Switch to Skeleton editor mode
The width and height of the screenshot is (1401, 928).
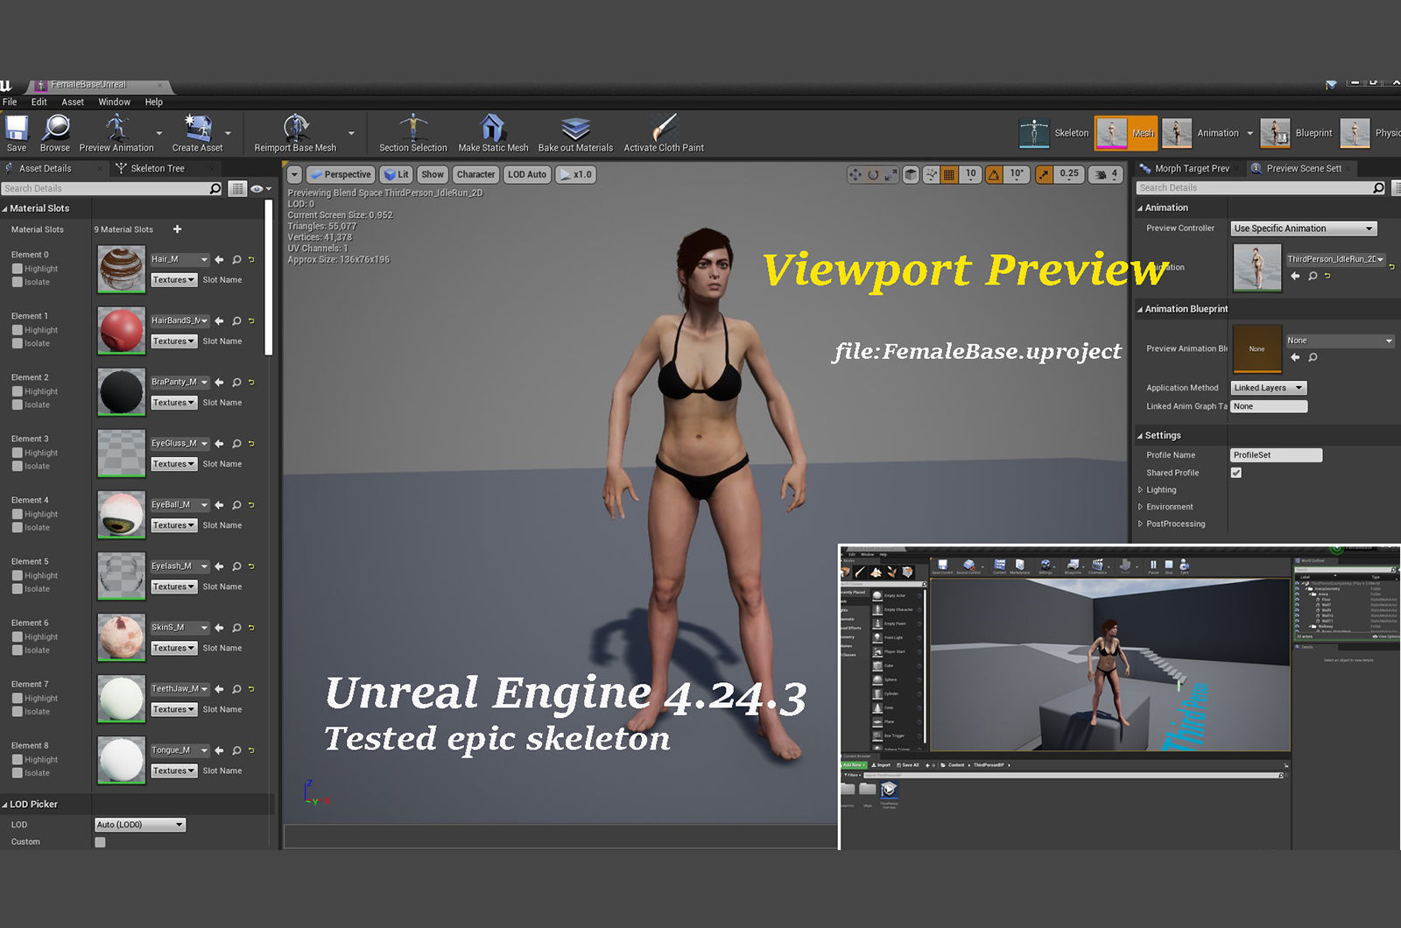[1054, 133]
